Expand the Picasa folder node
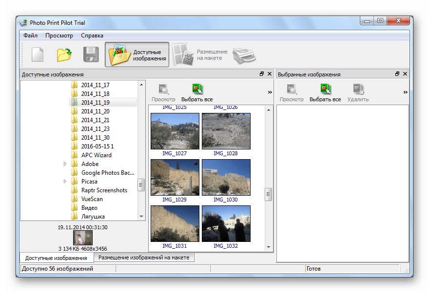 (x=65, y=182)
